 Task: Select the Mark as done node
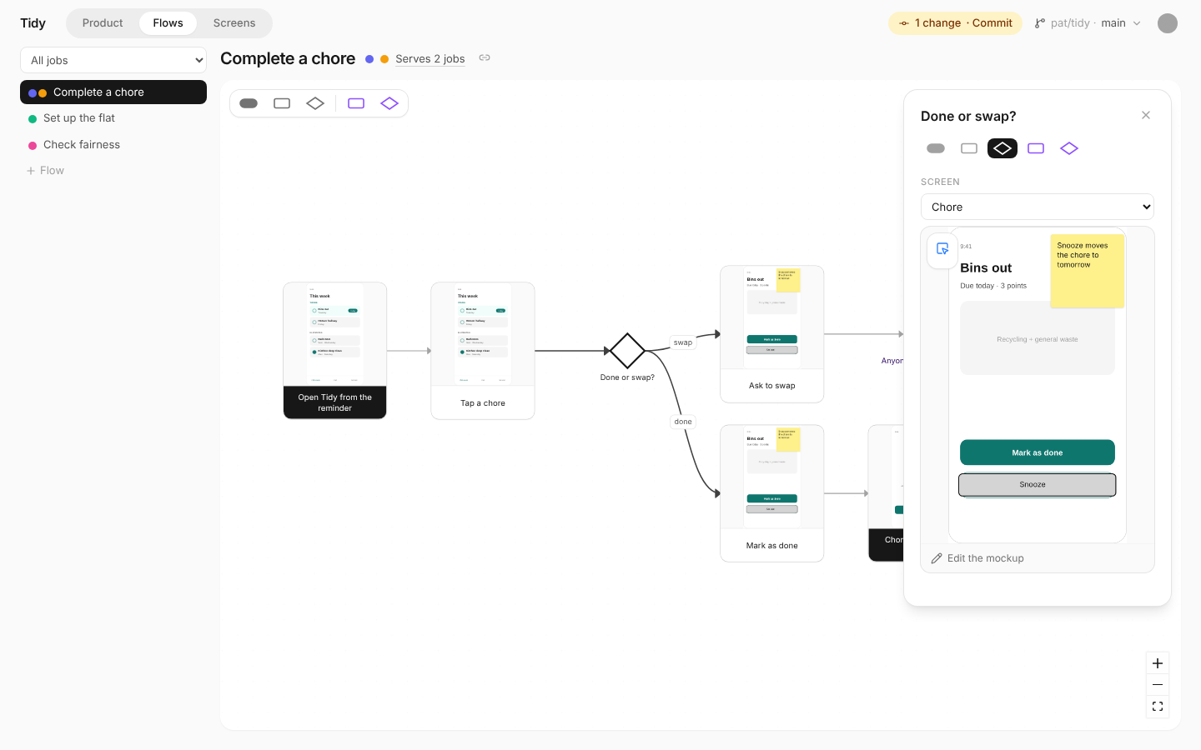[772, 493]
